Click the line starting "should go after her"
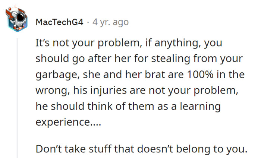Screen dimensions: 261x158 pos(139,59)
